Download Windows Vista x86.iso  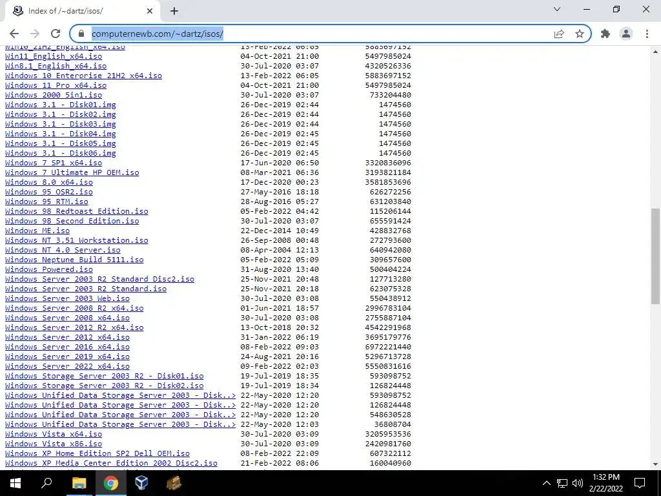[54, 444]
